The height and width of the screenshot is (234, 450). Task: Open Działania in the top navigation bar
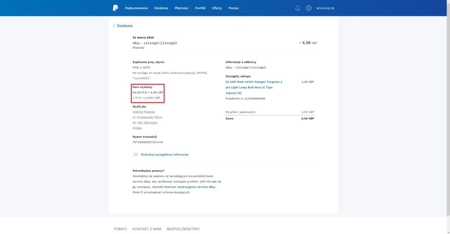(161, 8)
